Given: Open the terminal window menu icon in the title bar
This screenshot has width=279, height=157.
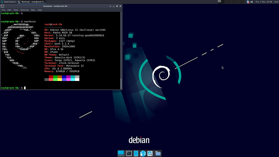Looking at the screenshot, I should (2, 6).
